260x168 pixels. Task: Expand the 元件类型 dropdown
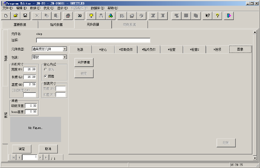pos(65,49)
